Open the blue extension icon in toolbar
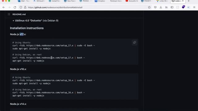The height and width of the screenshot is (111, 198). (x=189, y=7)
